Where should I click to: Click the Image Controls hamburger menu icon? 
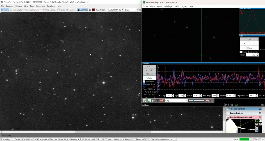click(260, 113)
